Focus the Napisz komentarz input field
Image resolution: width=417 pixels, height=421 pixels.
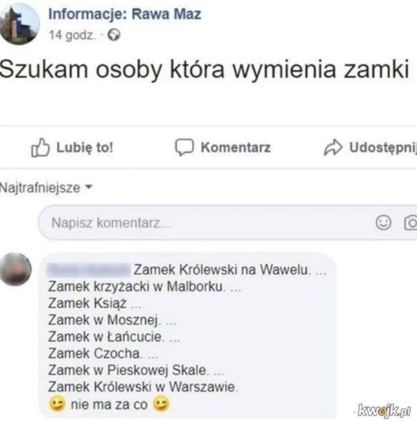tap(228, 223)
